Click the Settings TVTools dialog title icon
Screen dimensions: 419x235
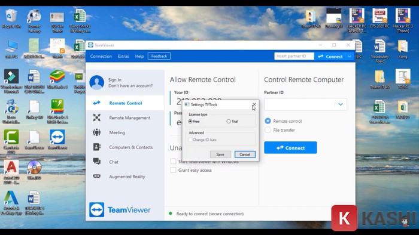pyautogui.click(x=187, y=104)
